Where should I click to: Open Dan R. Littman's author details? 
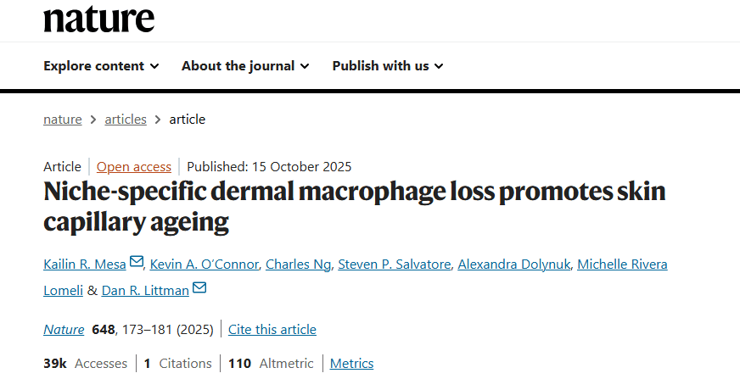[145, 290]
